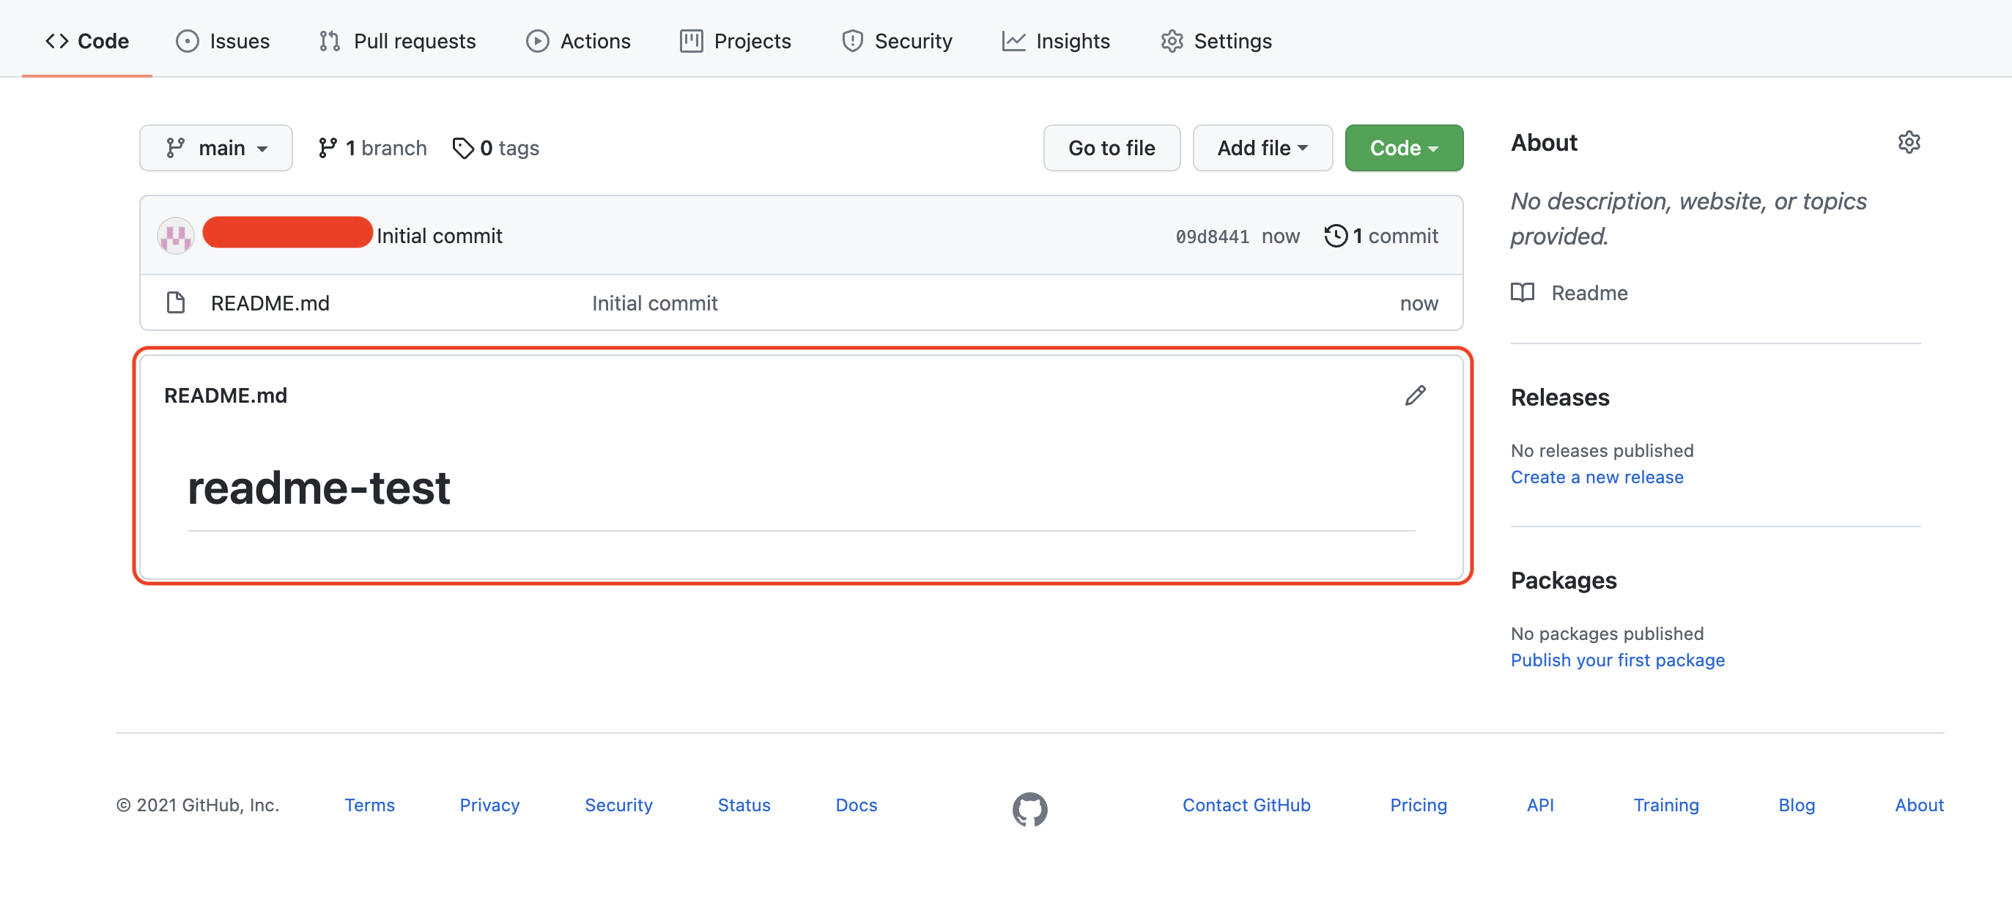This screenshot has height=905, width=2012.
Task: Select the README.md file icon in the listing
Action: click(176, 303)
